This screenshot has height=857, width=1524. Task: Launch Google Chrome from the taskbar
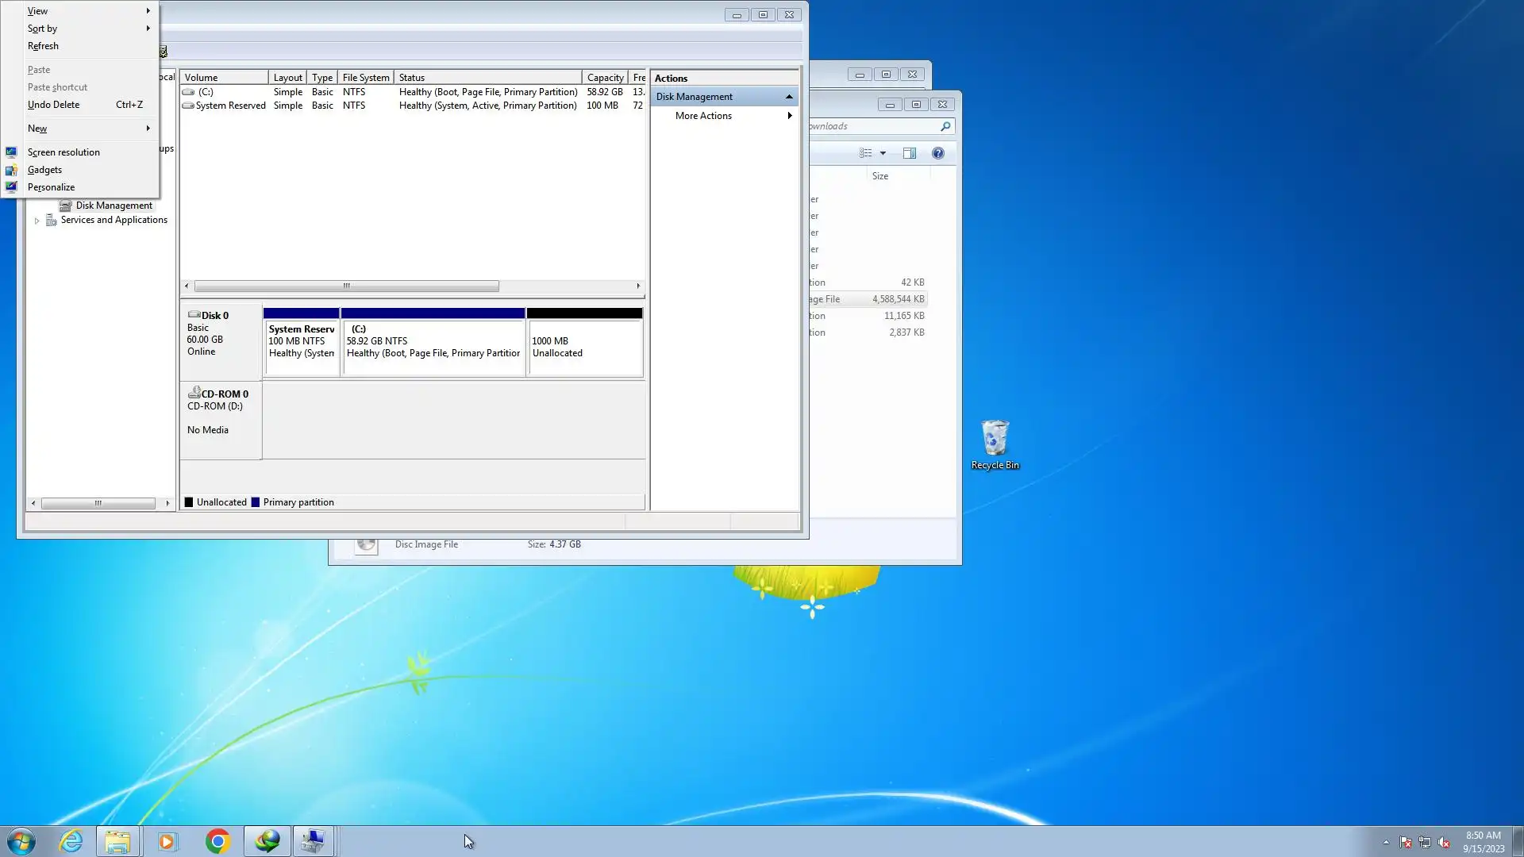217,841
